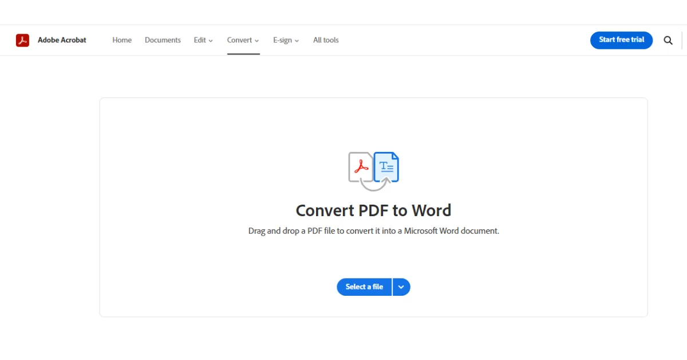Expand the E-sign menu
This screenshot has height=360, width=687.
[286, 40]
